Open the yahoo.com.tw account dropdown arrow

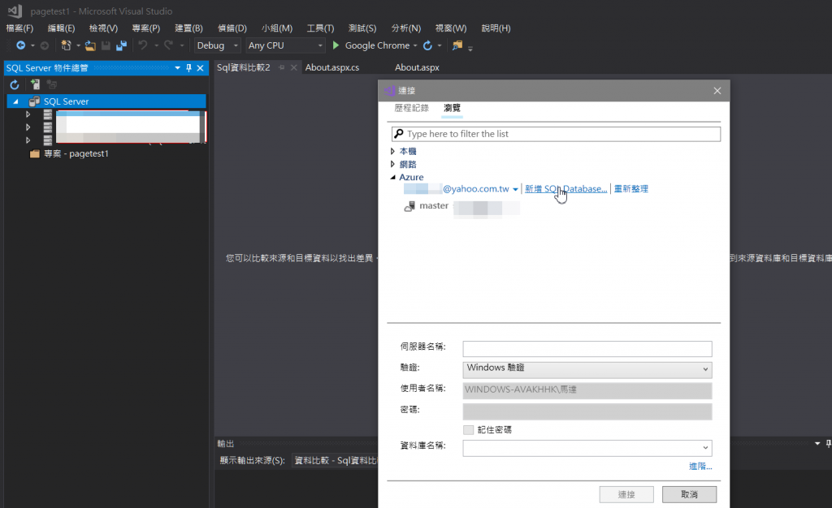(x=515, y=190)
